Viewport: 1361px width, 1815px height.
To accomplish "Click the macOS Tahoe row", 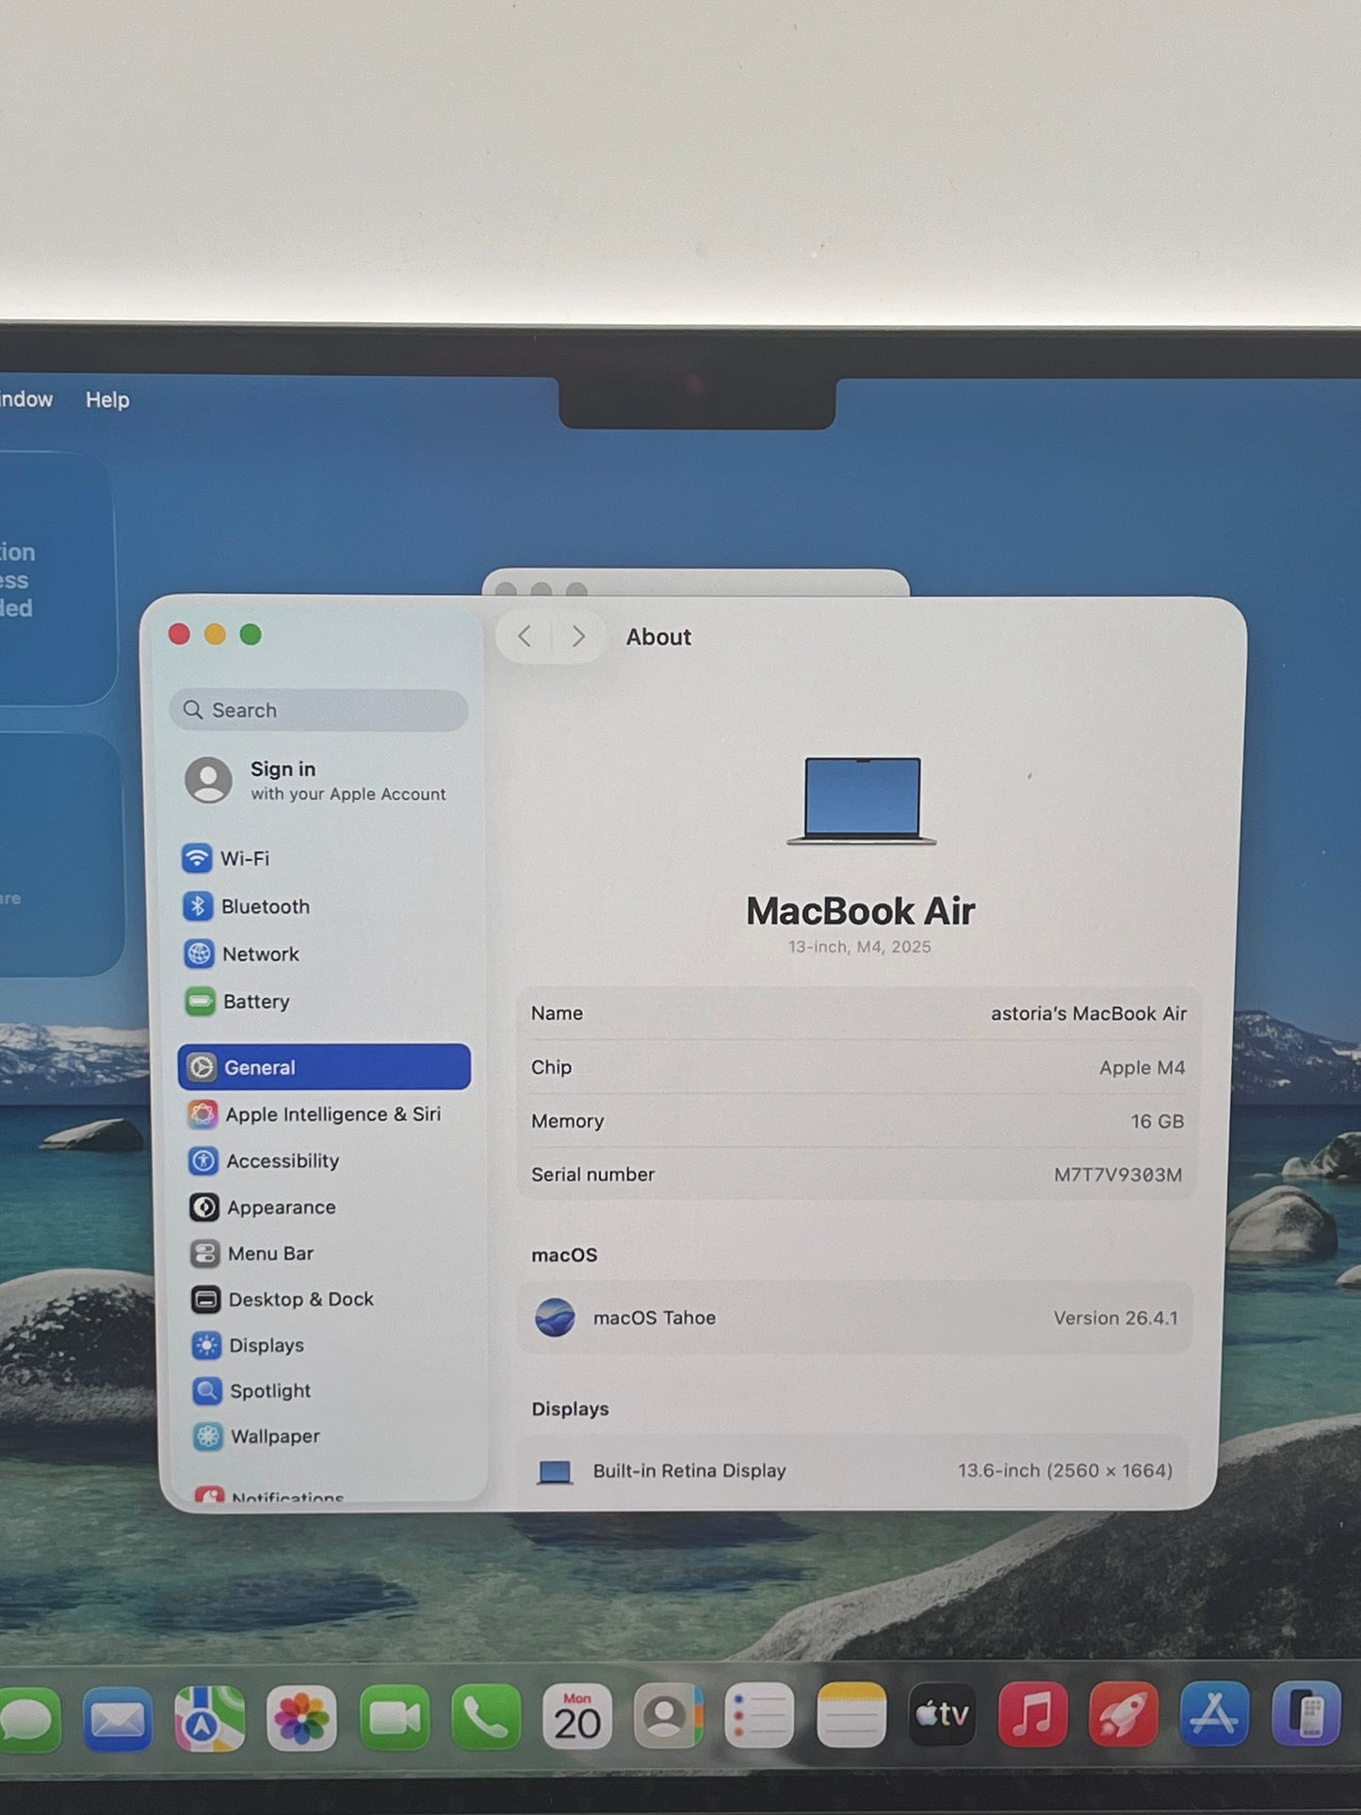I will click(x=855, y=1318).
